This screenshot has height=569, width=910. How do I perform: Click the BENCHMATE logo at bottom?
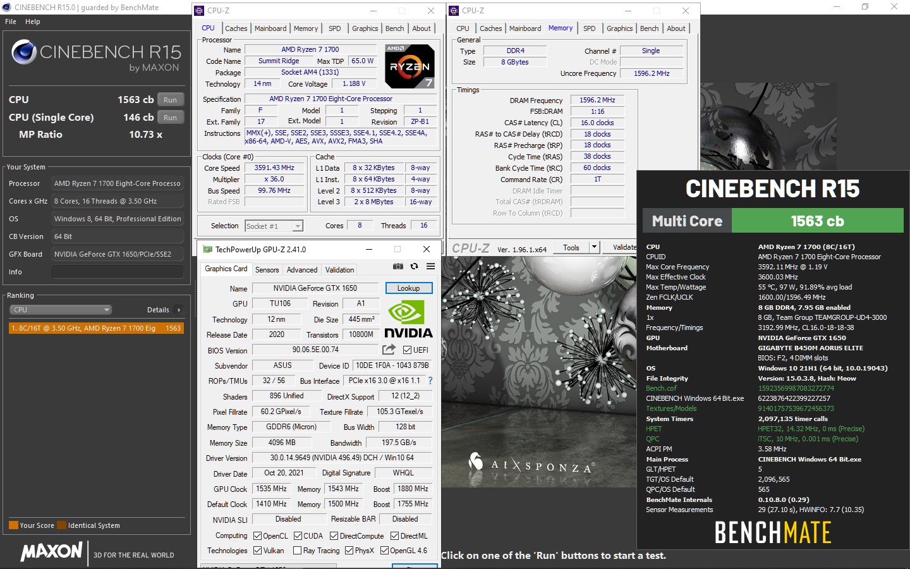click(773, 533)
